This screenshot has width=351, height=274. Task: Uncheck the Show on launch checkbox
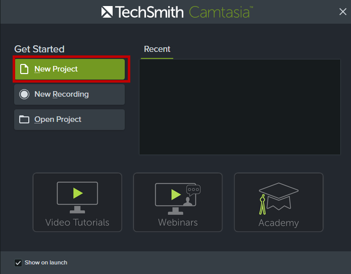point(18,263)
